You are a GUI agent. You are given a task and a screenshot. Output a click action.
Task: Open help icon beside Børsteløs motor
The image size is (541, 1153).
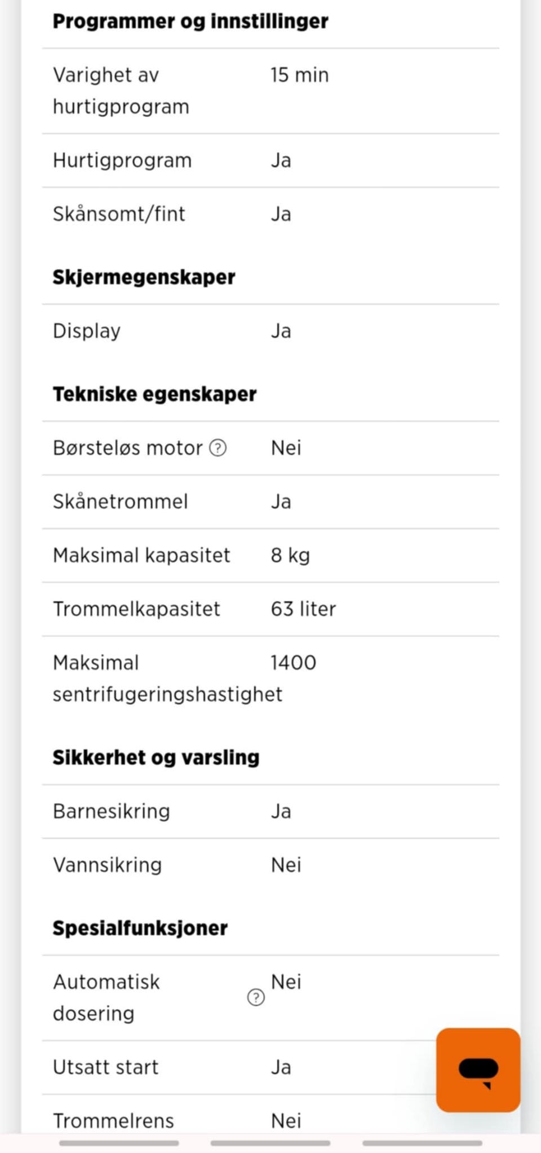click(218, 448)
